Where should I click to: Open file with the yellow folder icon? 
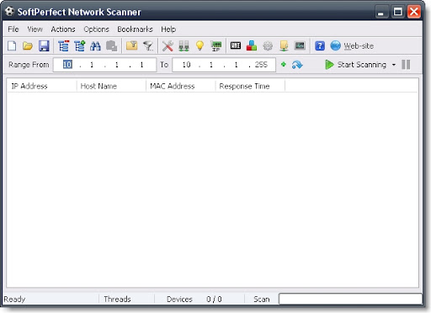point(28,45)
